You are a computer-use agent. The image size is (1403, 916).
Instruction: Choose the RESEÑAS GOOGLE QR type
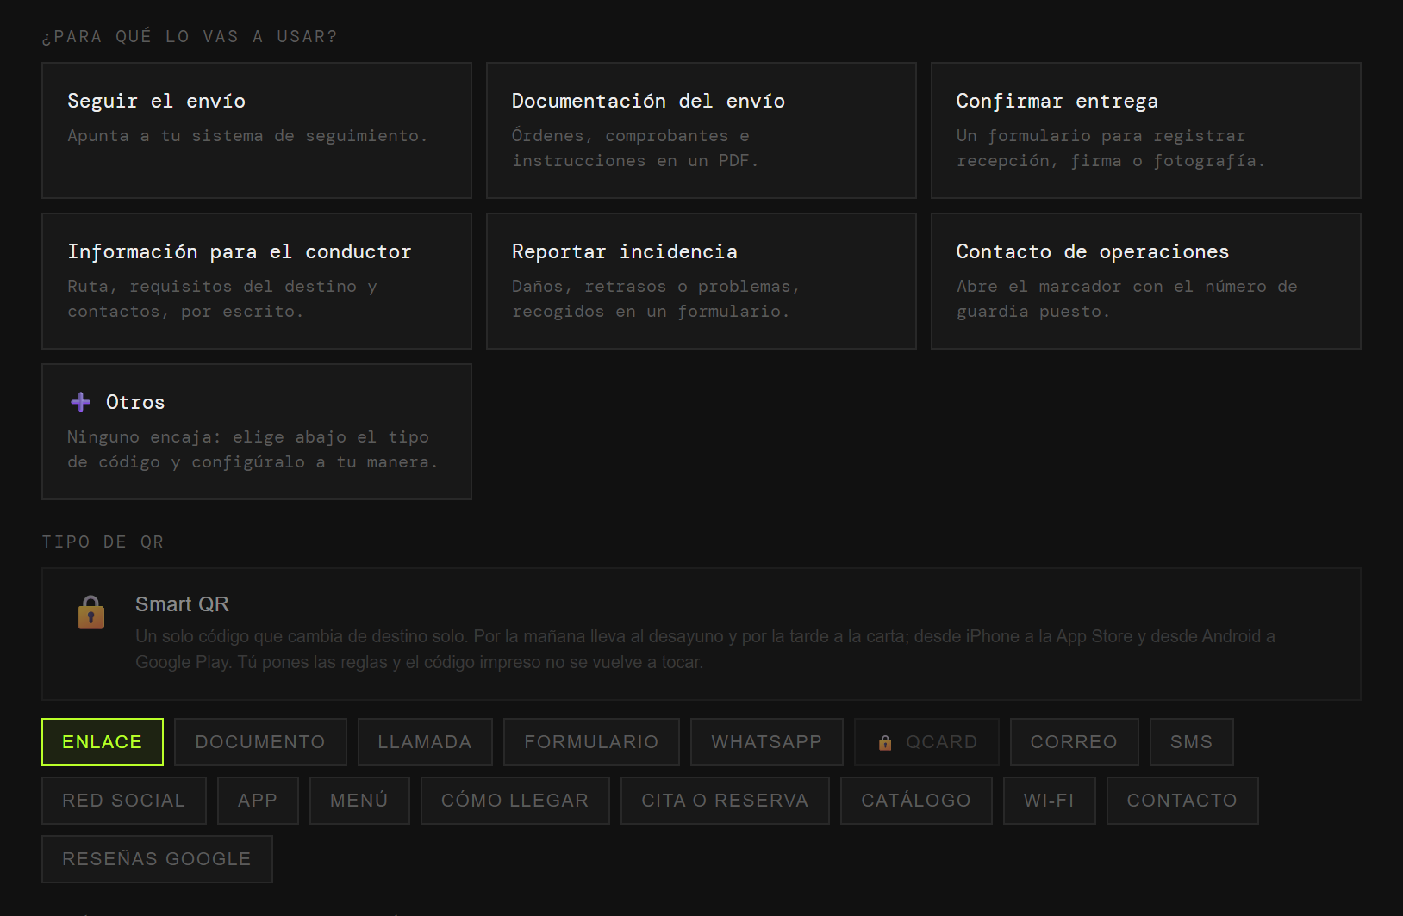pyautogui.click(x=157, y=859)
